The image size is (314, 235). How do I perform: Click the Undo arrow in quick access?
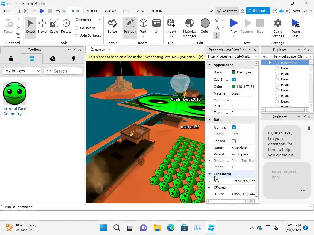point(58,11)
